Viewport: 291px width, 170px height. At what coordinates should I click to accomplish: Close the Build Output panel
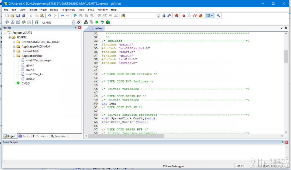(x=287, y=142)
